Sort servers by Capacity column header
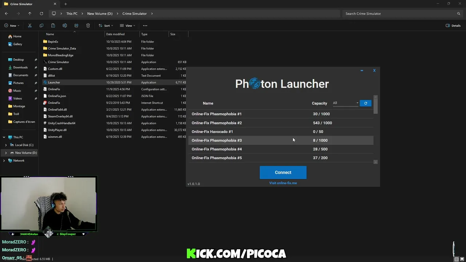 point(319,103)
